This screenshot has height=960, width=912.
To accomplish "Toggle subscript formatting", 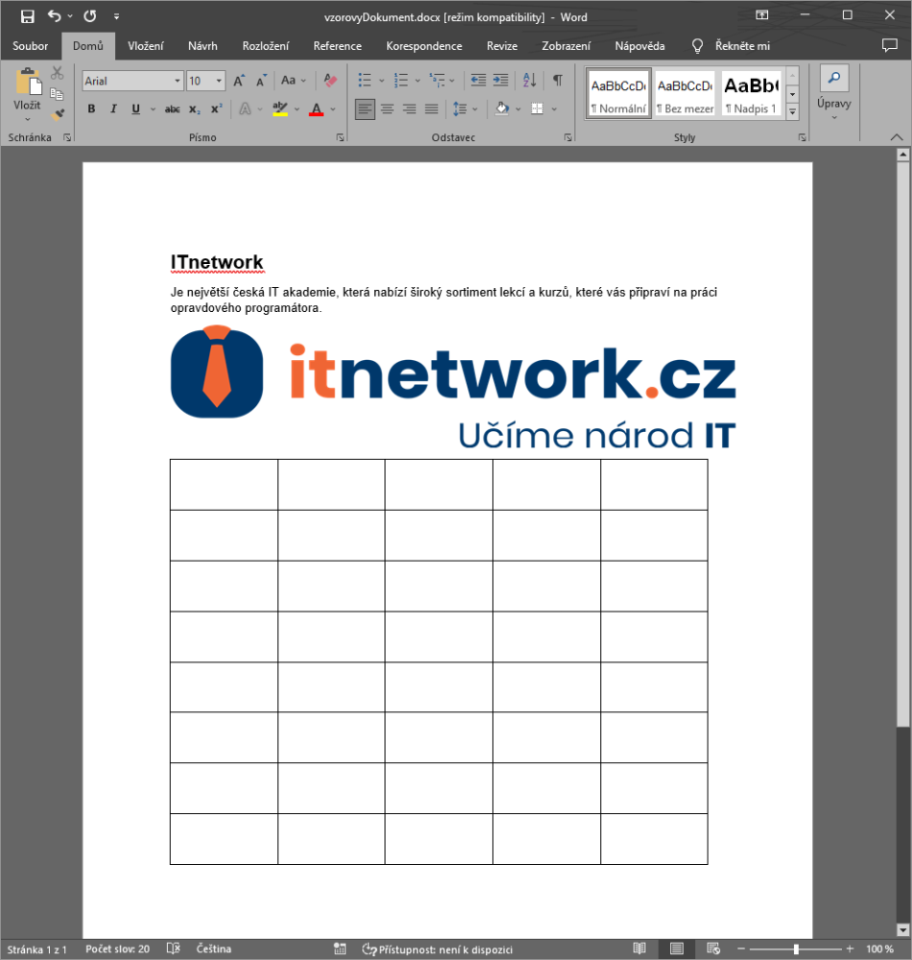I will point(194,109).
